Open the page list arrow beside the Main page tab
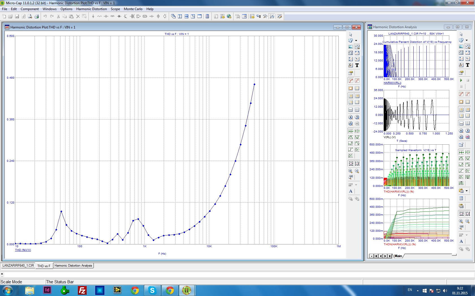The width and height of the screenshot is (475, 296). click(x=372, y=256)
